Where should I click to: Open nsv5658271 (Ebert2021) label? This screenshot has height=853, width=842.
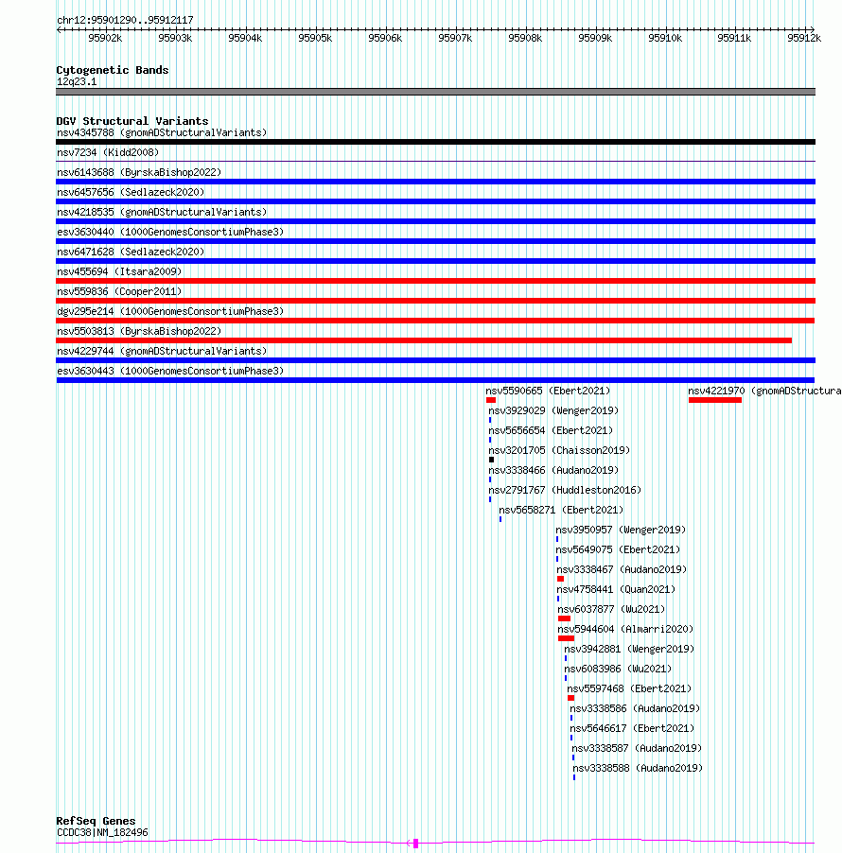point(561,511)
